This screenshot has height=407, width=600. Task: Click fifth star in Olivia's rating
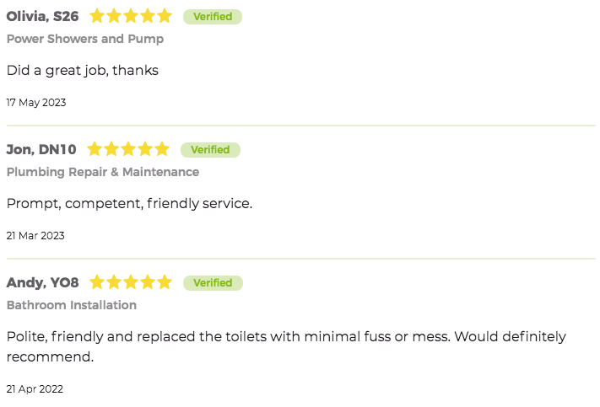click(x=165, y=16)
